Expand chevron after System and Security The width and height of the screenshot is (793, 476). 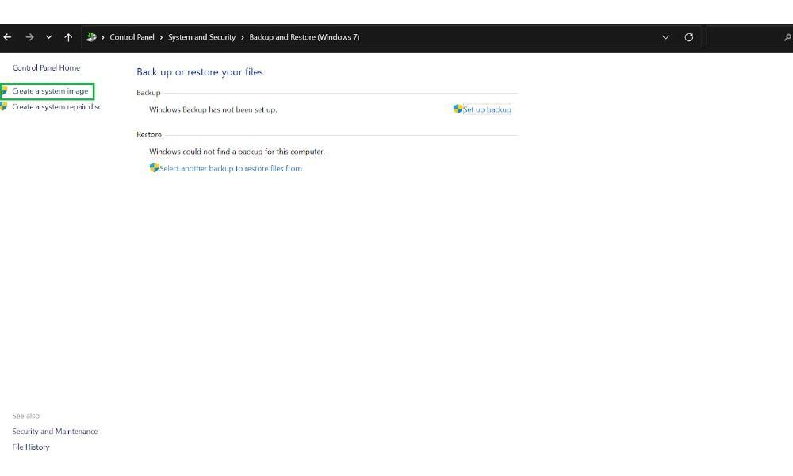click(242, 37)
